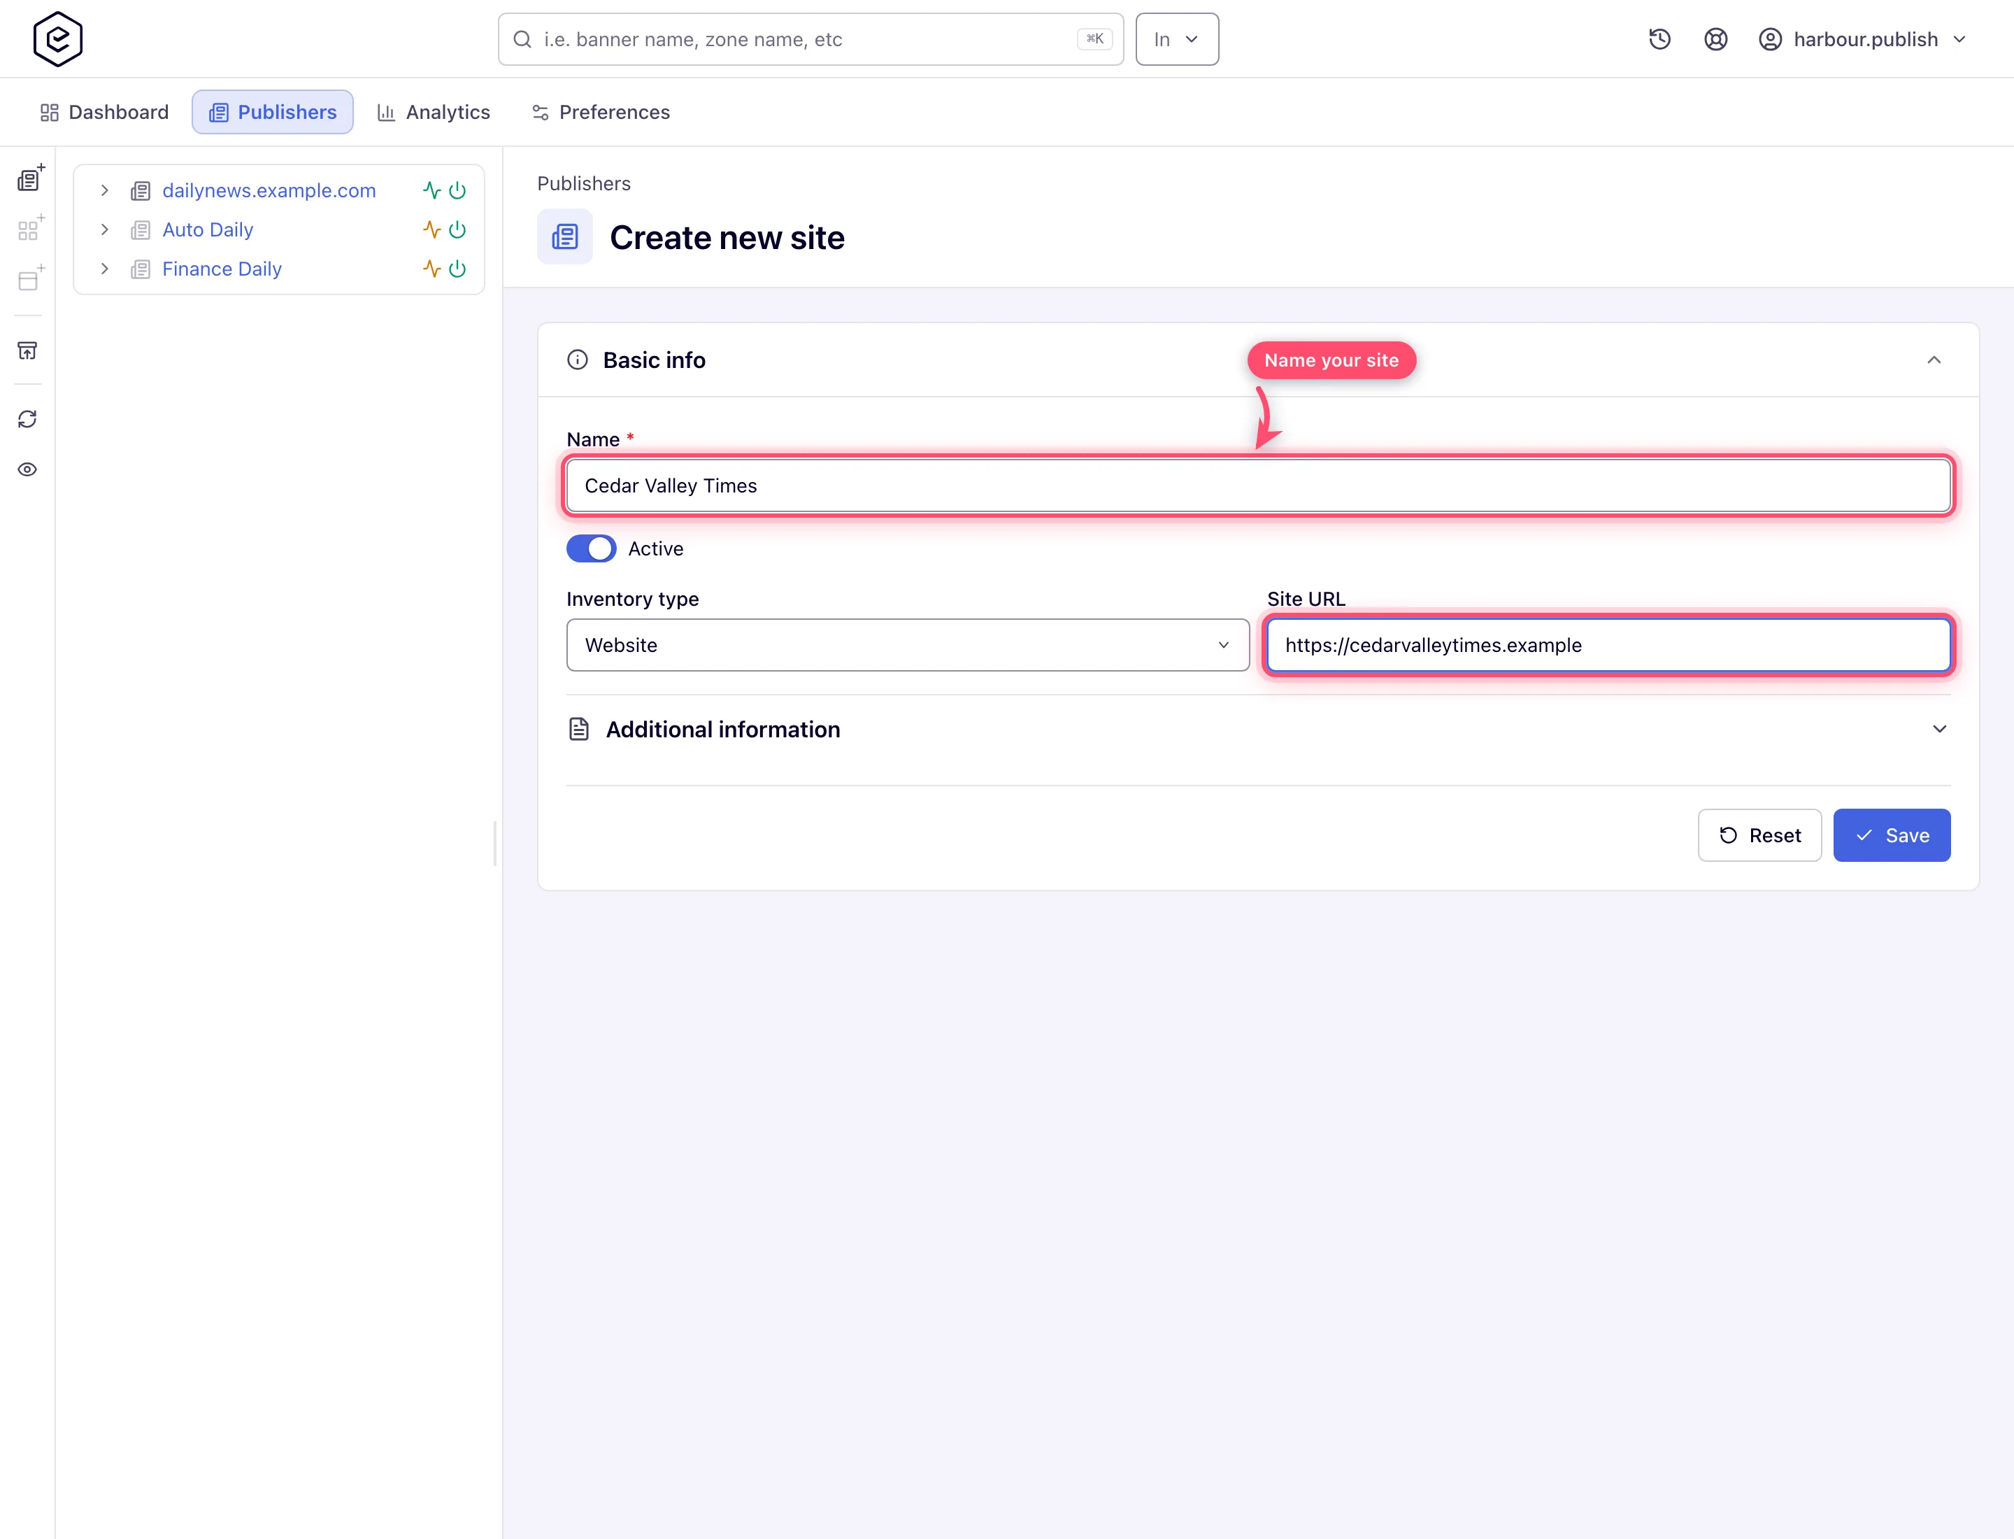
Task: Expand the dailynews.example.com tree row
Action: (x=104, y=190)
